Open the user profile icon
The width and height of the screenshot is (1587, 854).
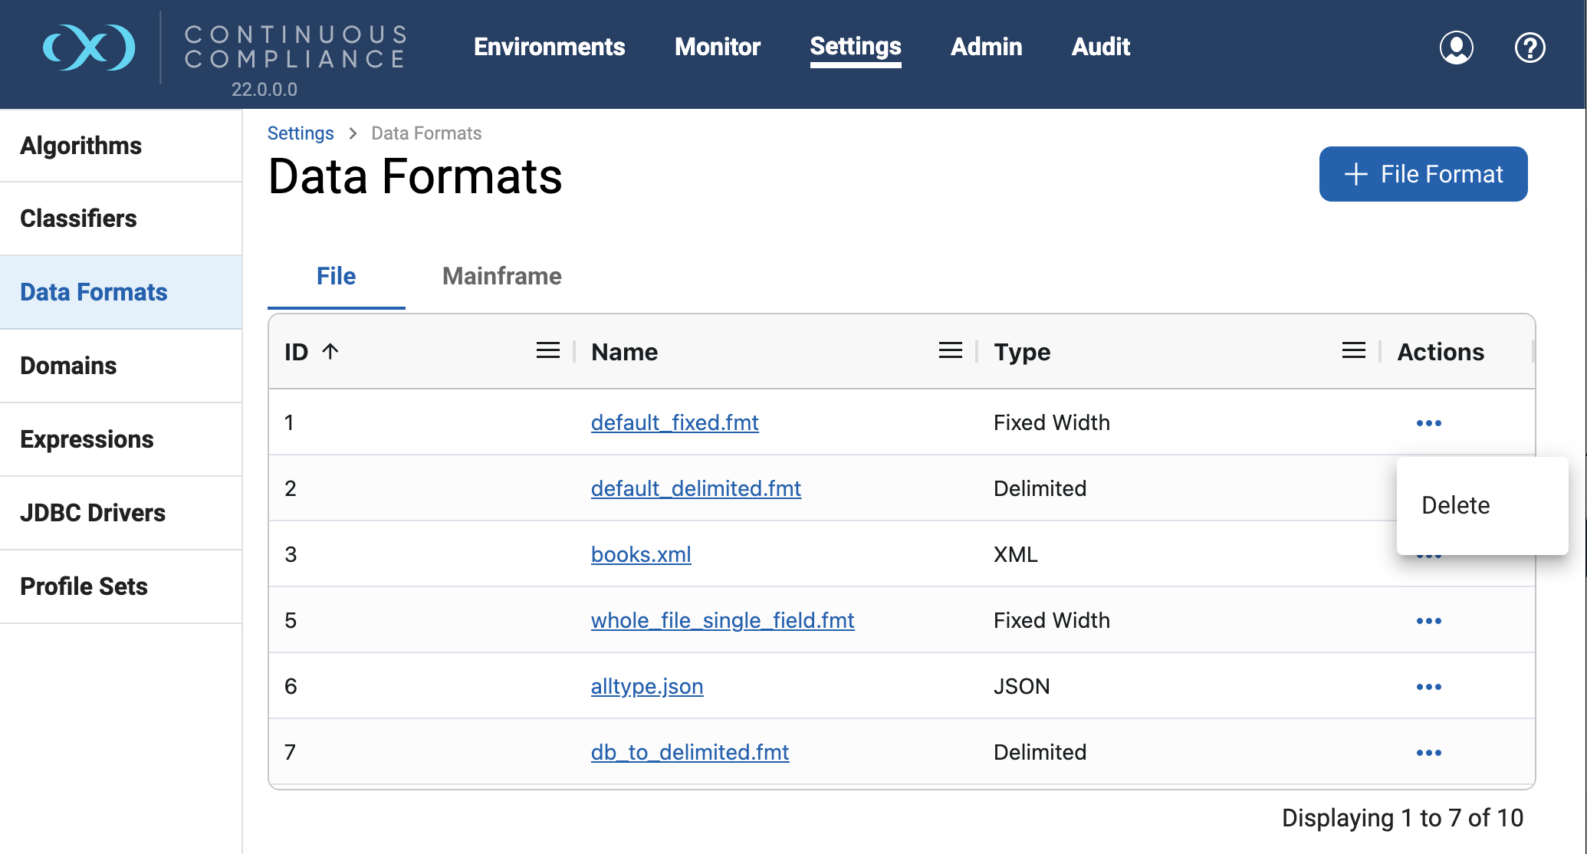click(x=1456, y=48)
